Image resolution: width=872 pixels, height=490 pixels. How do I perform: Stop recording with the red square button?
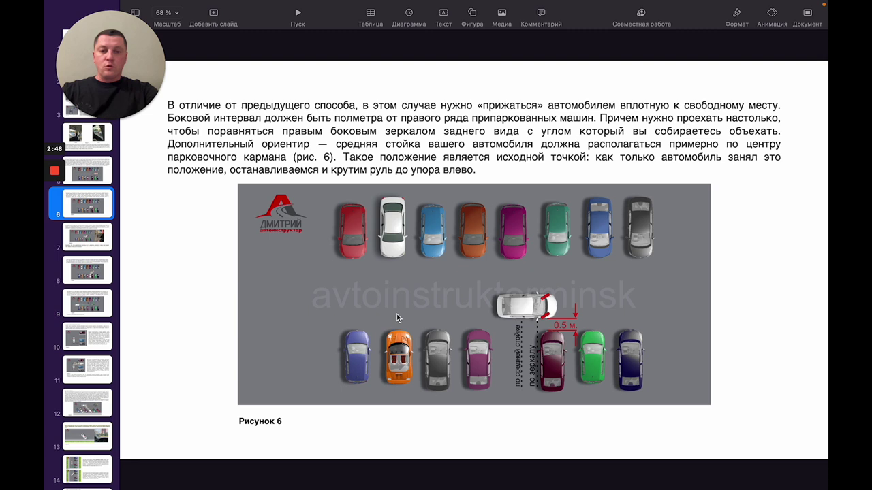coord(54,170)
